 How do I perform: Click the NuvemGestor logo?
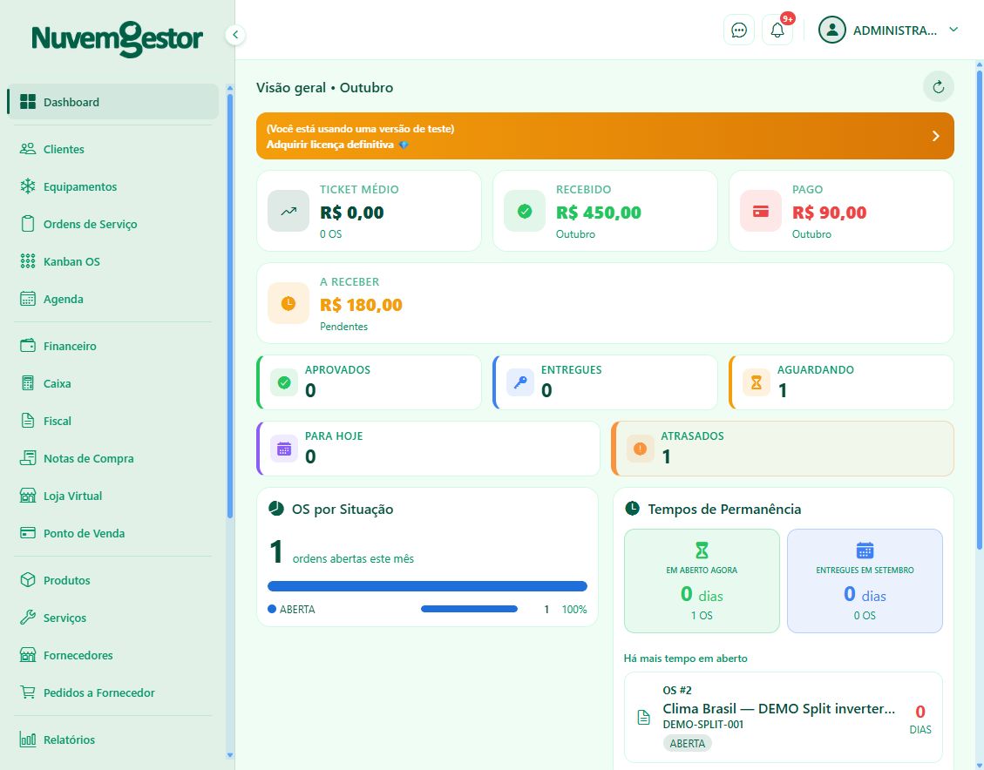118,38
